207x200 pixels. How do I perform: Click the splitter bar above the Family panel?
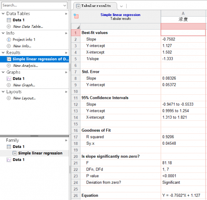[x=34, y=136]
